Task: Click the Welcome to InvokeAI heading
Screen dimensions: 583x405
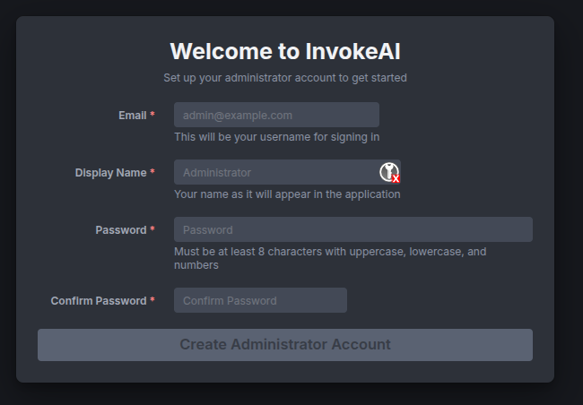Action: pos(285,51)
